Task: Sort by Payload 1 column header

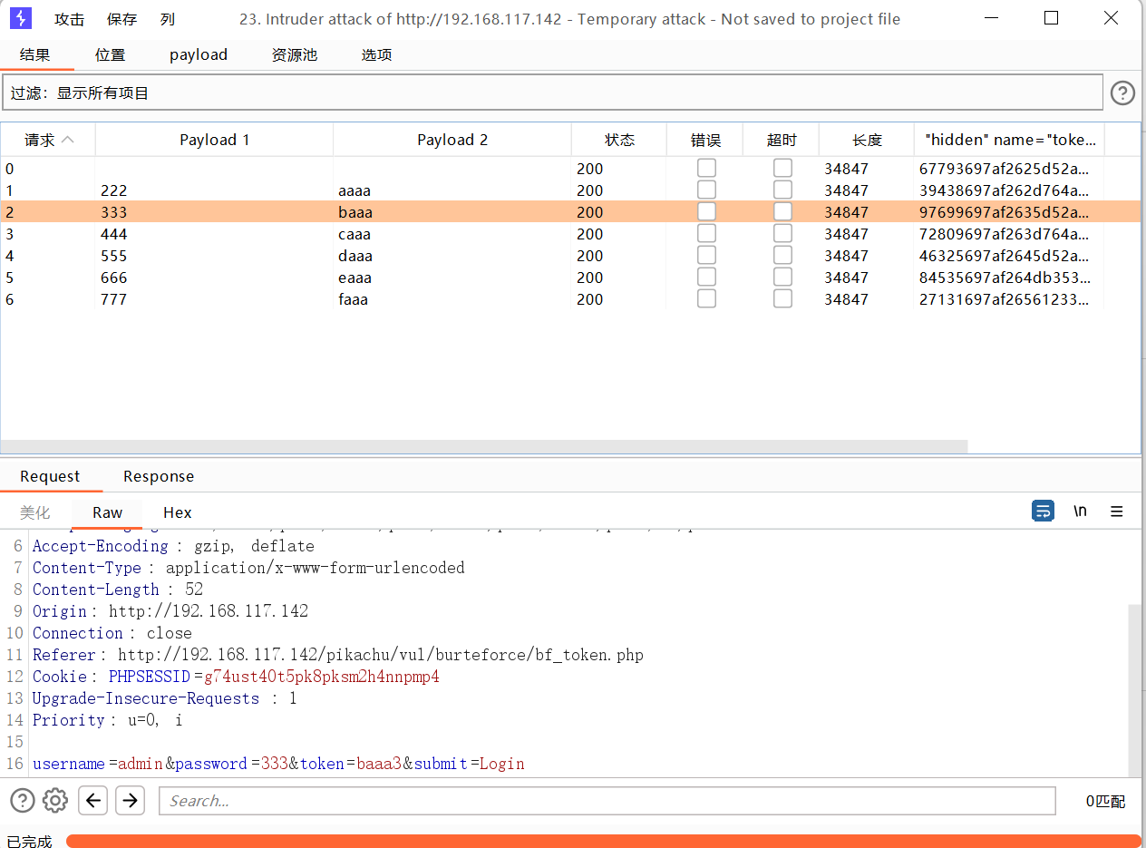Action: (215, 140)
